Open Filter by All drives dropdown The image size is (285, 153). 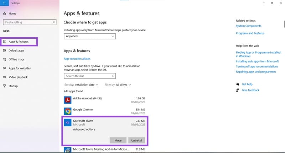tap(118, 85)
